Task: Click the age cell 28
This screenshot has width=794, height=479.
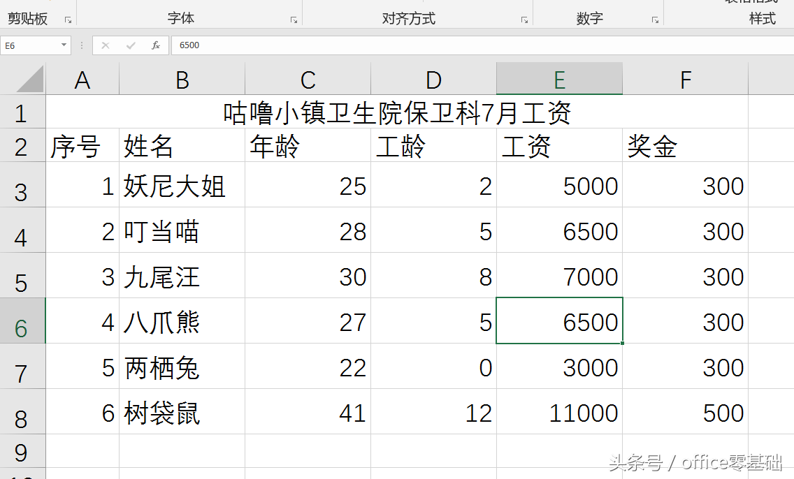Action: [x=308, y=230]
